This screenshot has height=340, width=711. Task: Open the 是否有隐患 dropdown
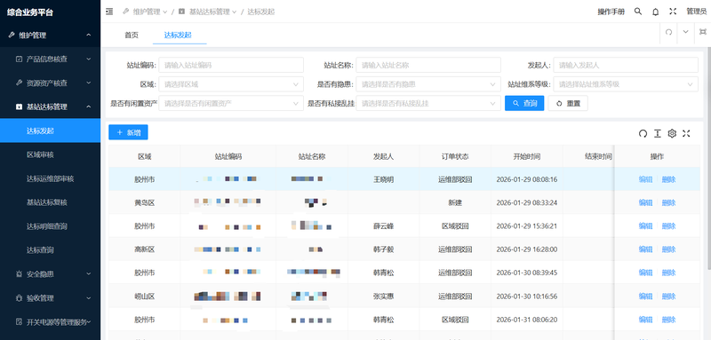428,84
